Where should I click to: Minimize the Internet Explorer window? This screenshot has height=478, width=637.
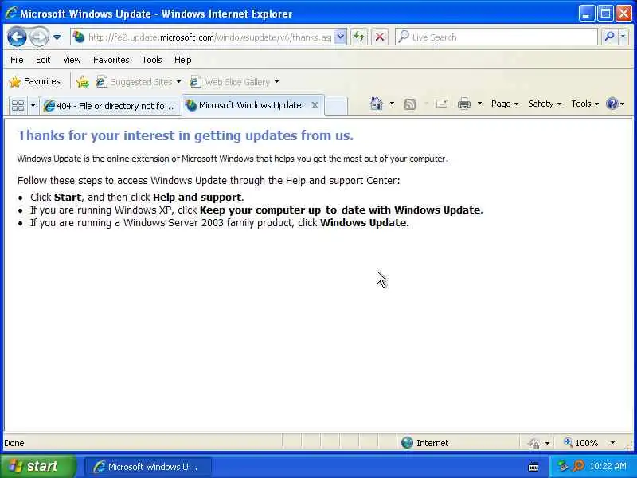pos(586,14)
